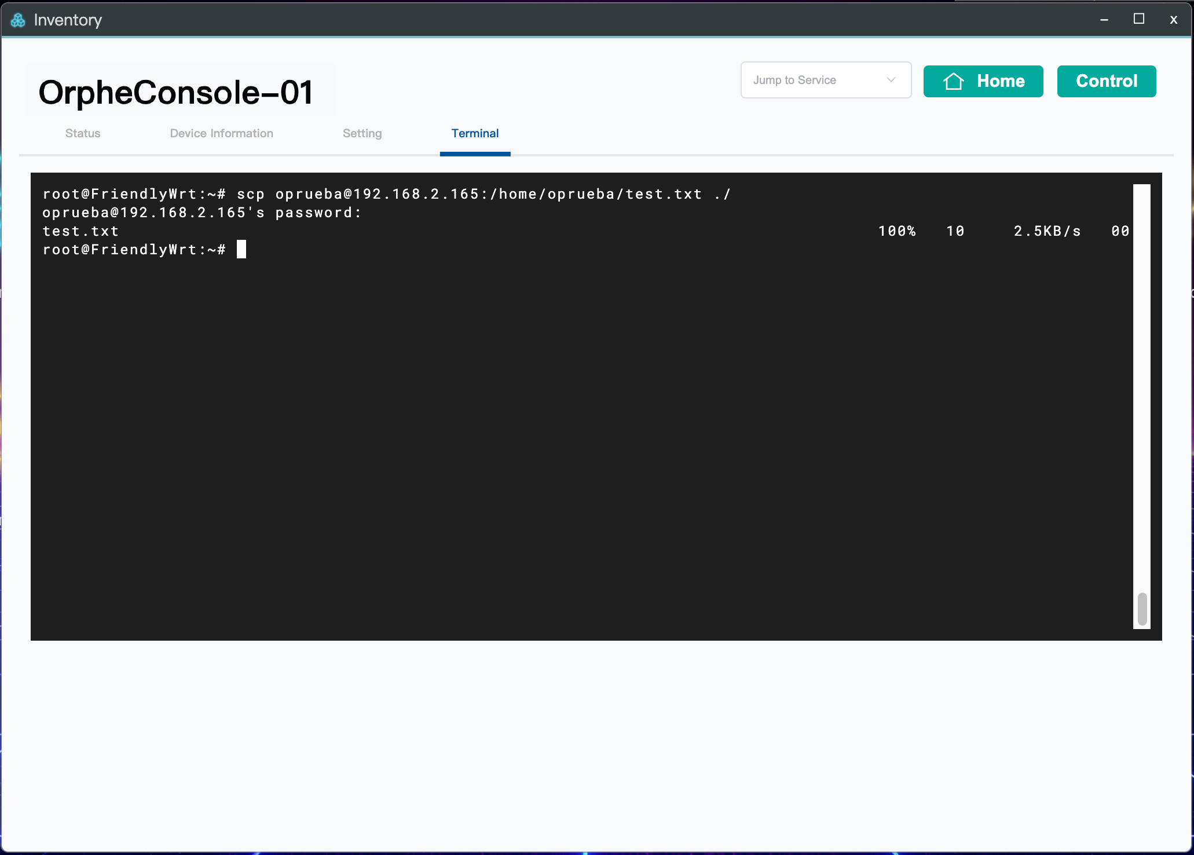Open the Device Information tab
Screen dimensions: 1194x855
click(221, 133)
